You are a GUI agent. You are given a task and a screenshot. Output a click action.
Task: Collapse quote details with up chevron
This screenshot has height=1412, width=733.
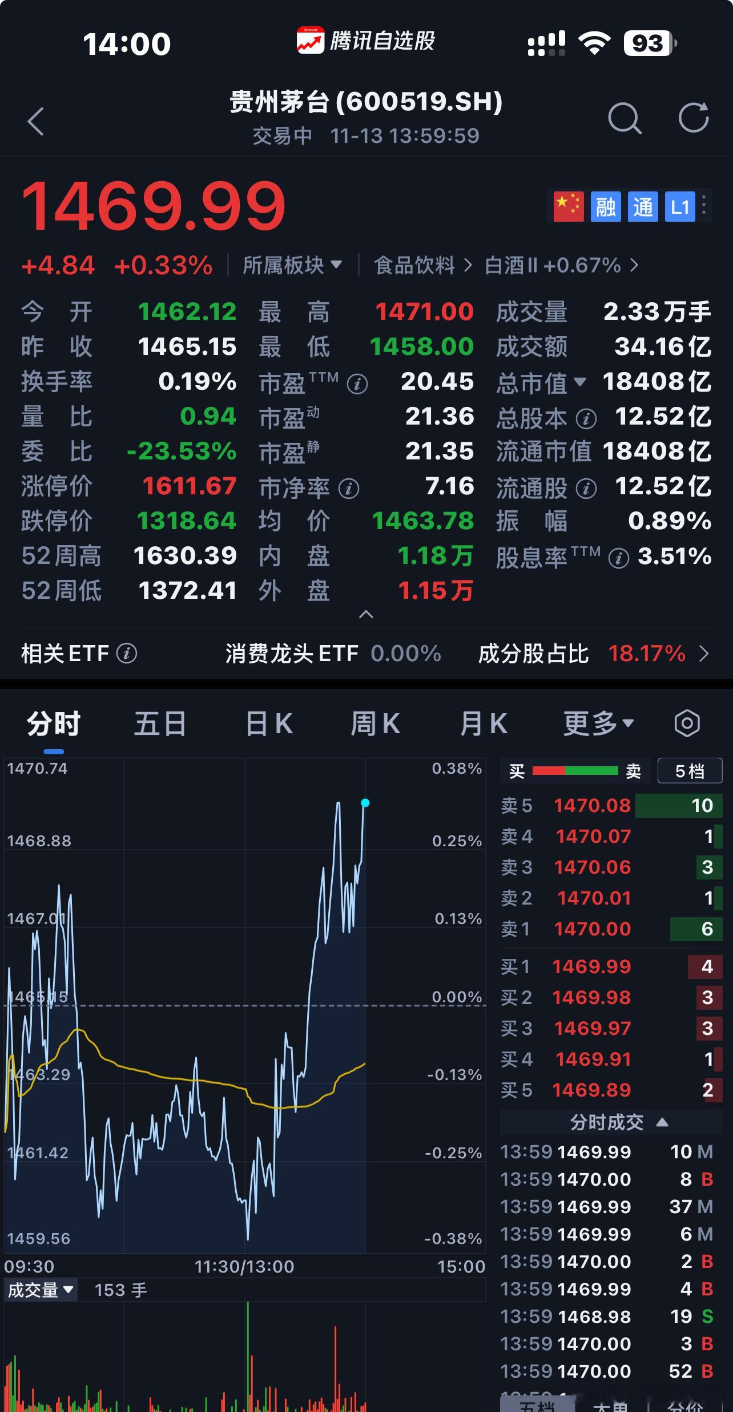click(x=366, y=615)
